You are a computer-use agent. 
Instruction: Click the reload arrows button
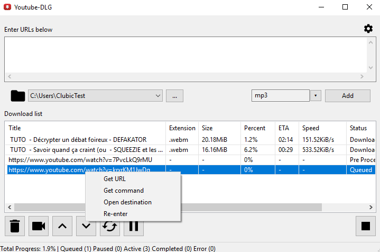click(x=110, y=228)
